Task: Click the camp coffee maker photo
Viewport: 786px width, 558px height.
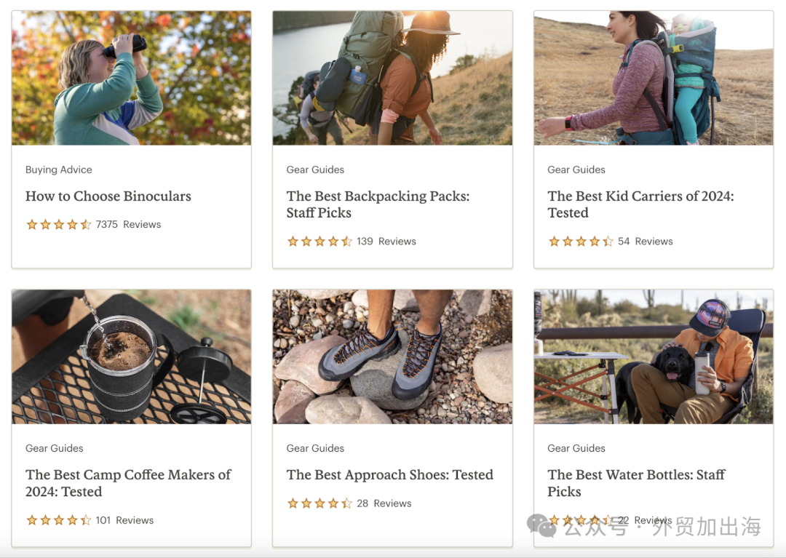Action: 131,356
